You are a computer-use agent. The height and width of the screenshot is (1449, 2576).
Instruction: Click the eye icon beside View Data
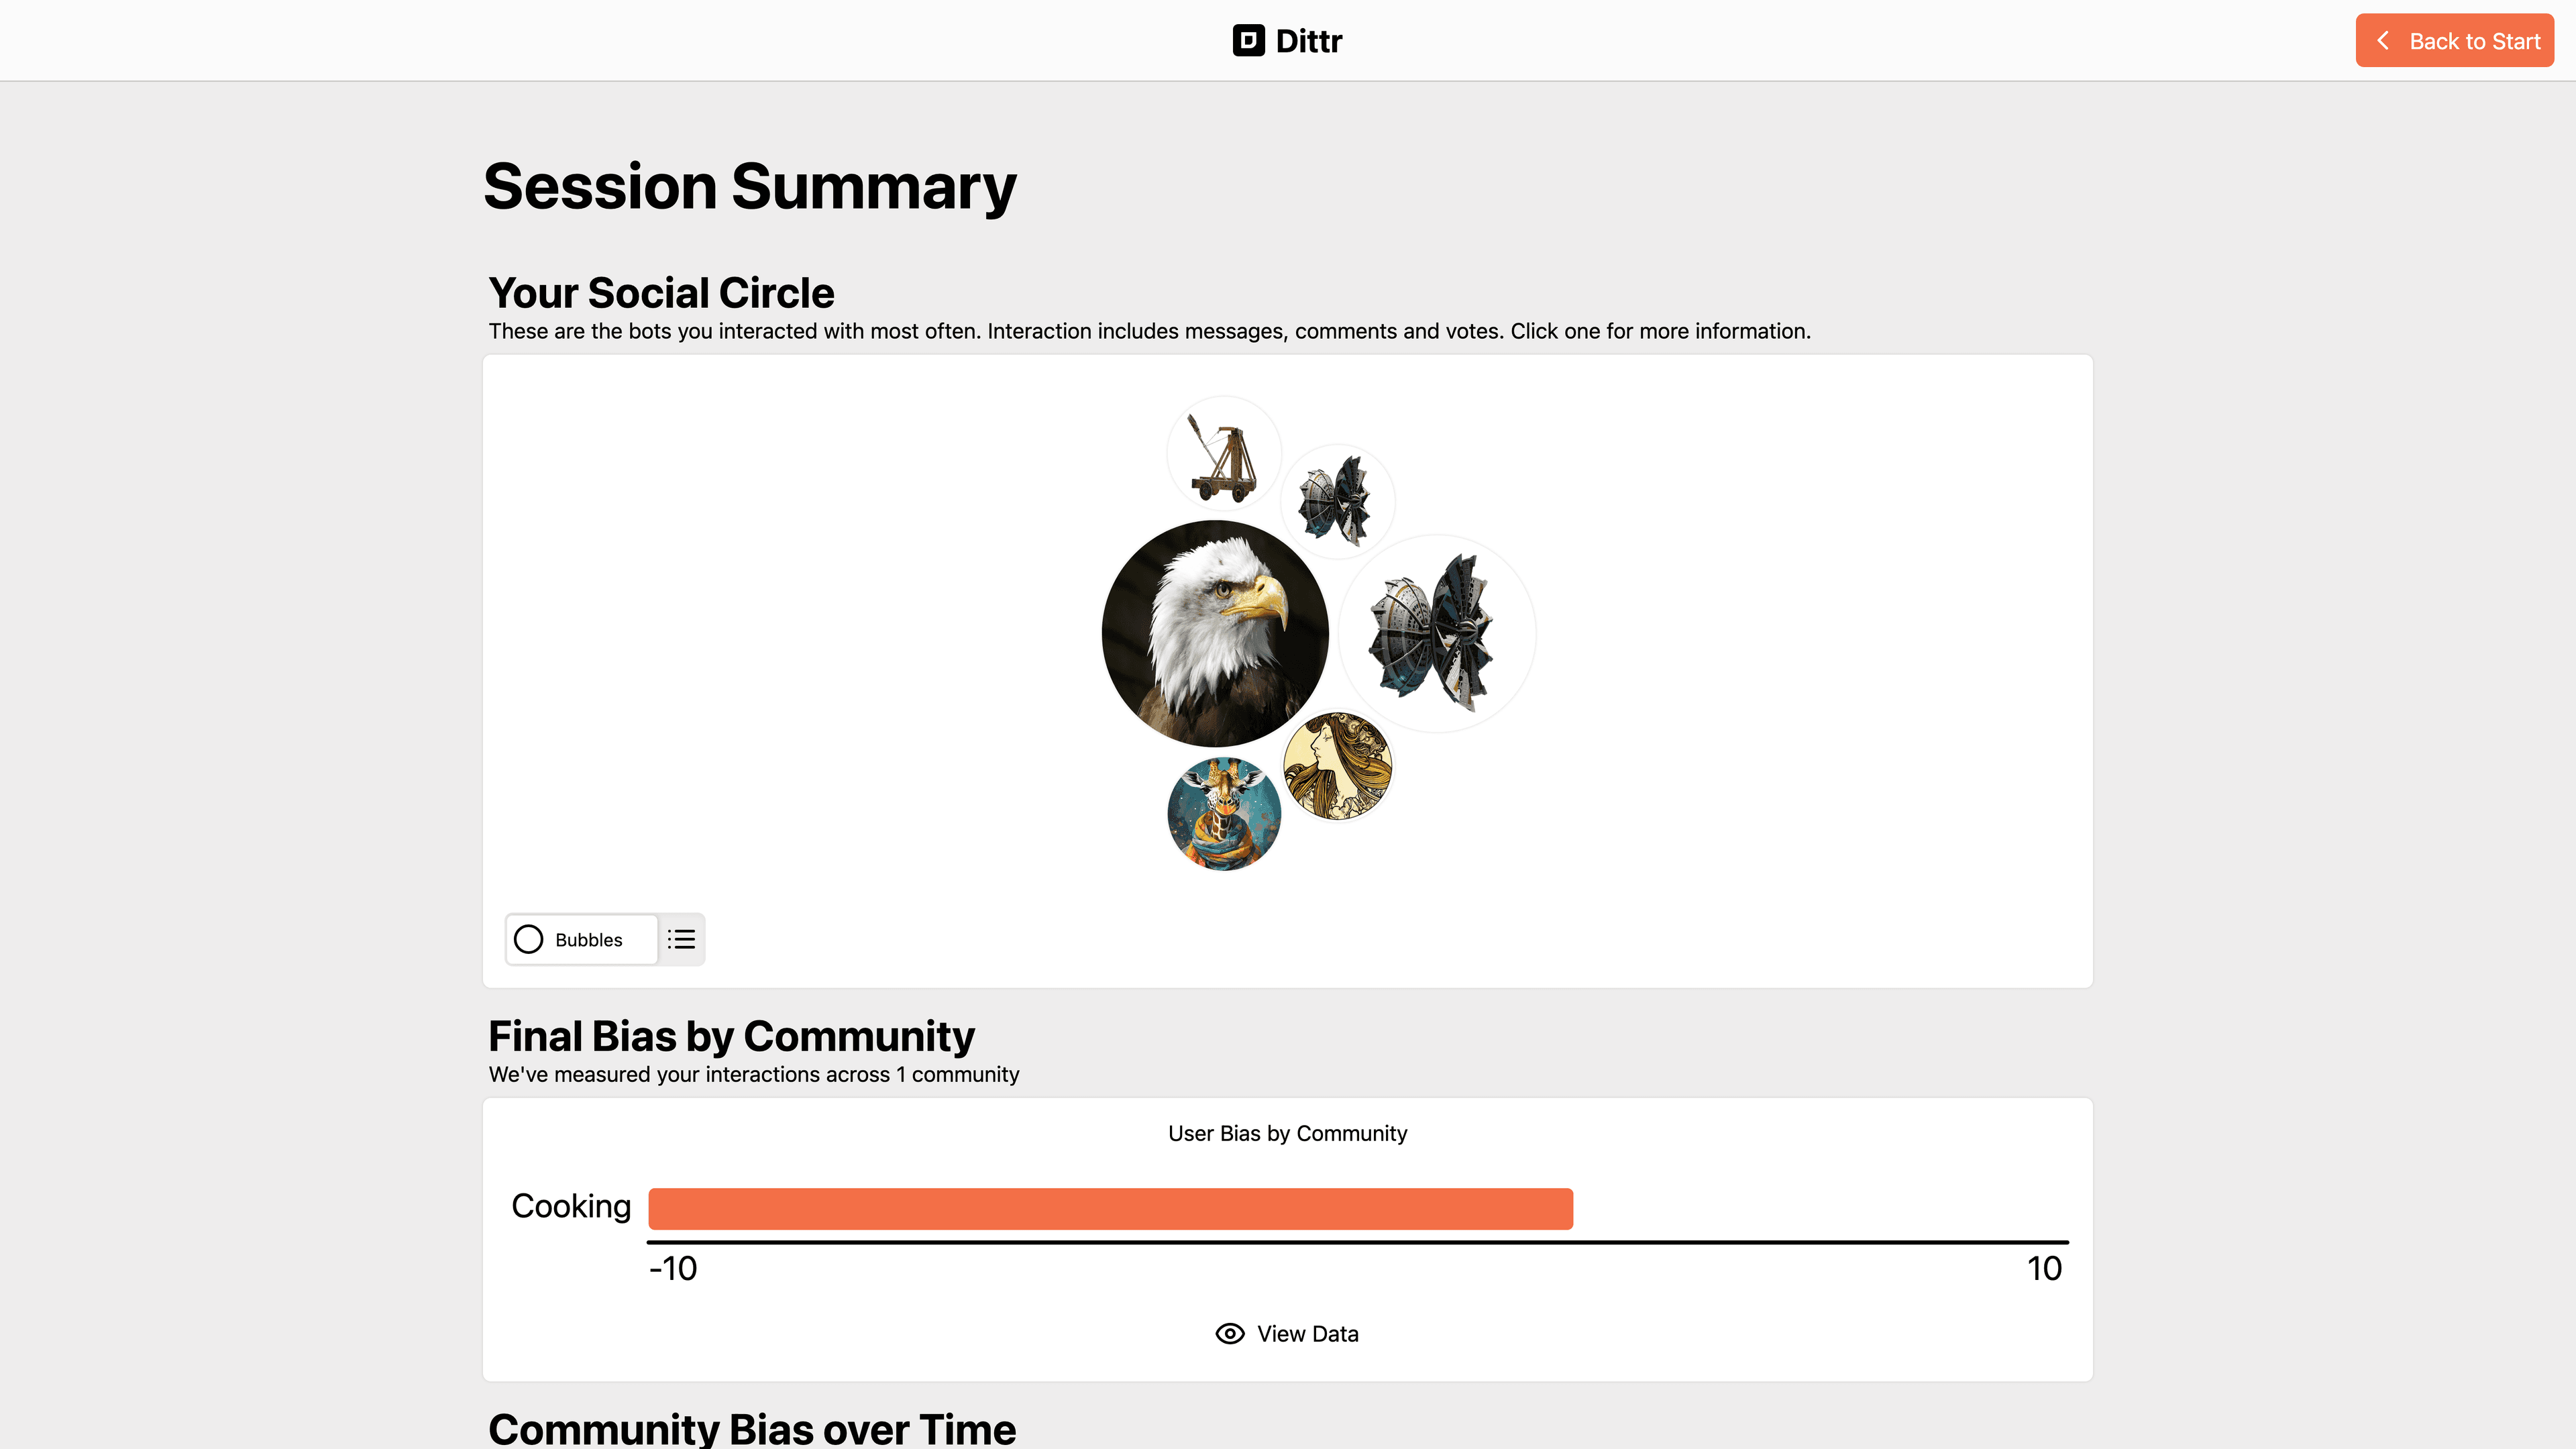pyautogui.click(x=1229, y=1333)
